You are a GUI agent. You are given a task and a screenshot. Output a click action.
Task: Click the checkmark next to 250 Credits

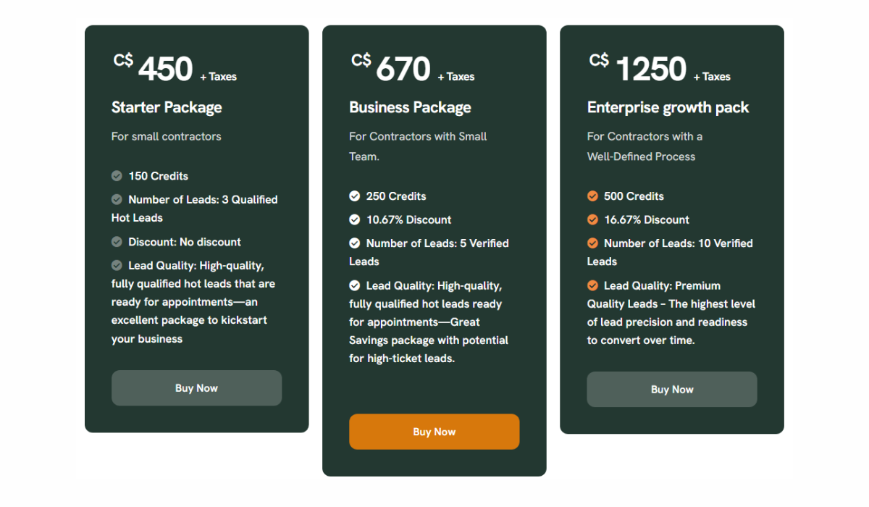click(x=355, y=196)
